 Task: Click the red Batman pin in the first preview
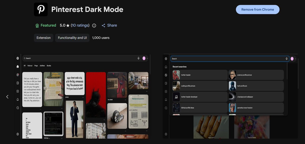click(x=96, y=95)
